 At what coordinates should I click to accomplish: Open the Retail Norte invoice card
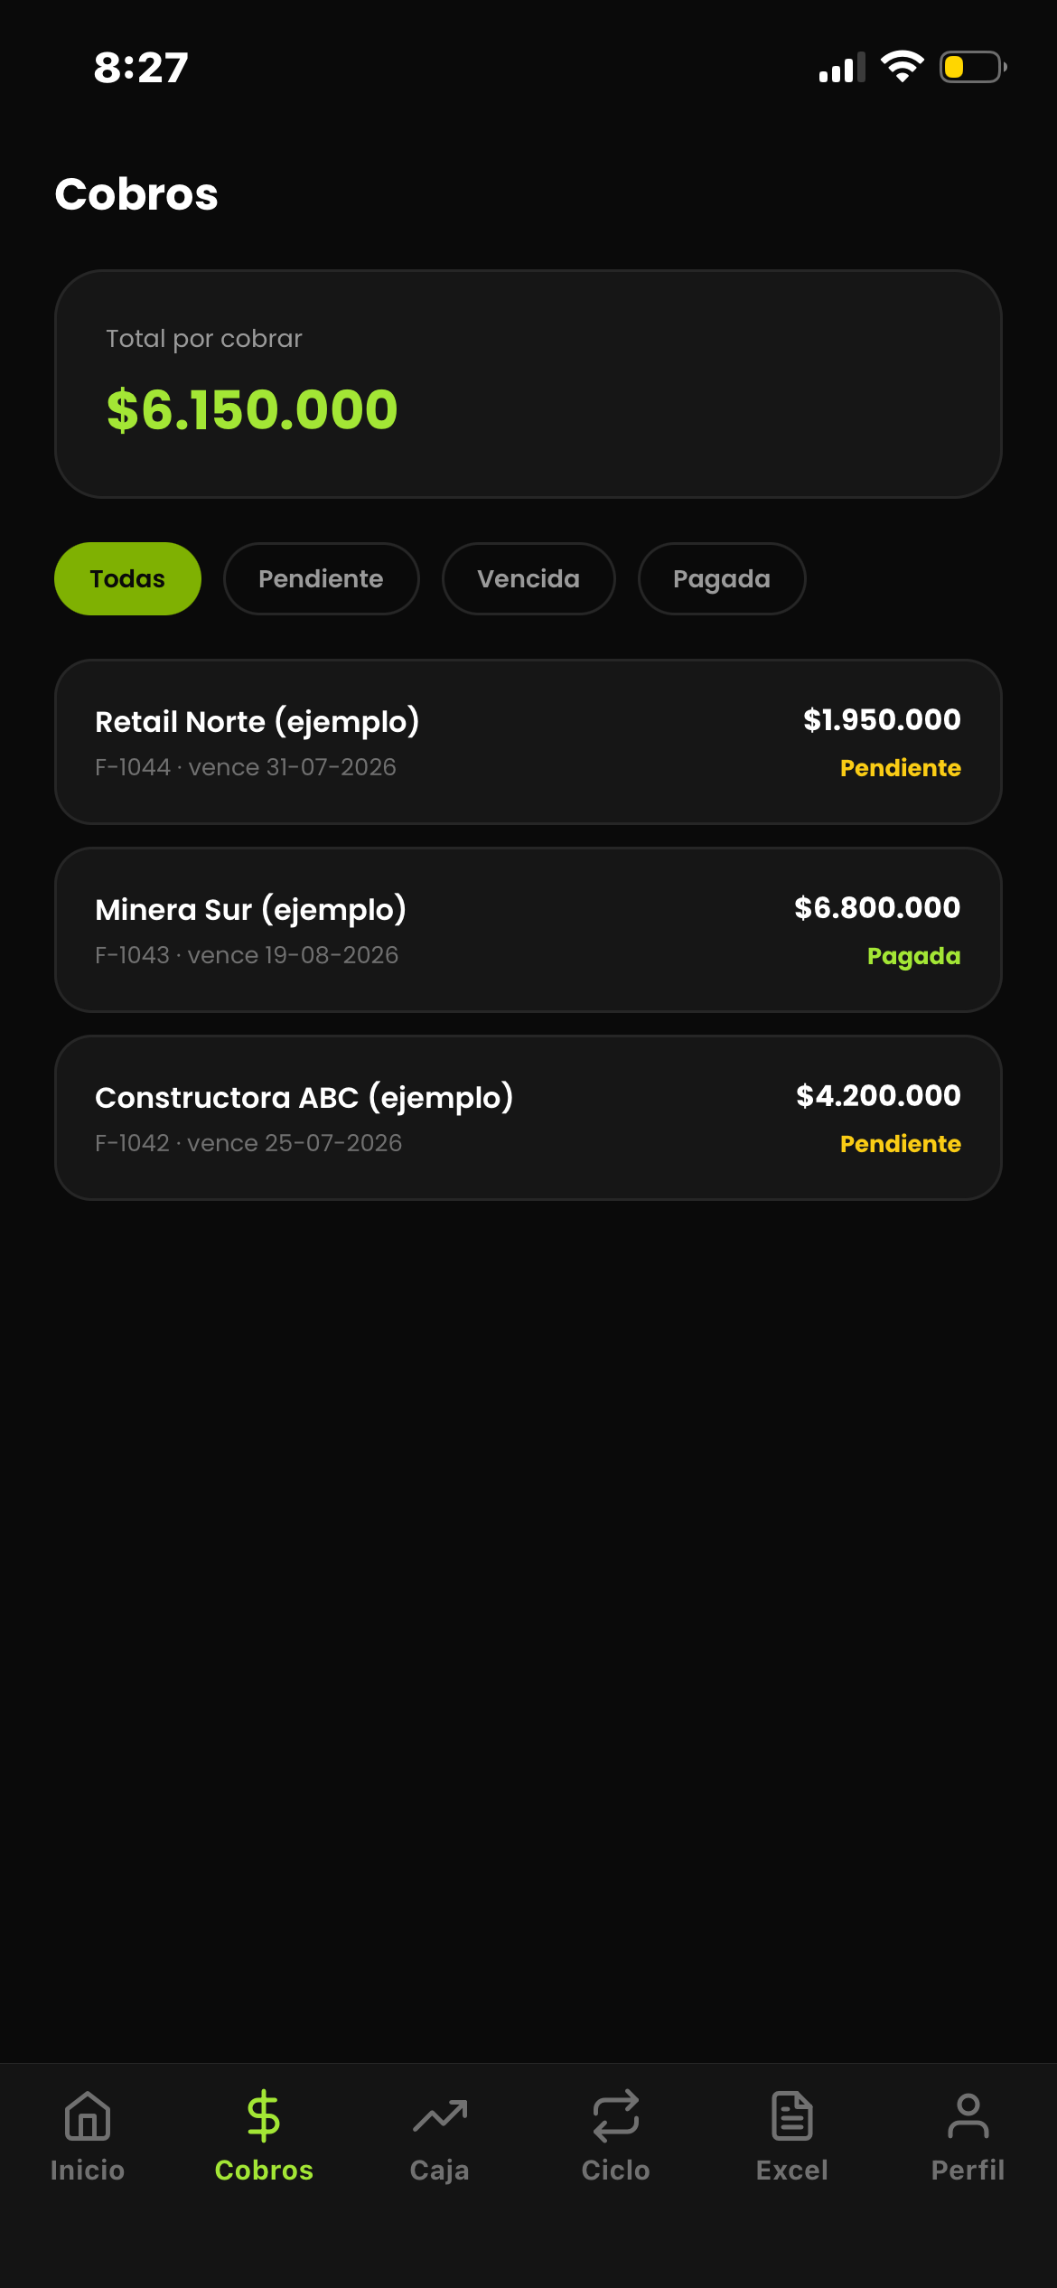pos(528,742)
